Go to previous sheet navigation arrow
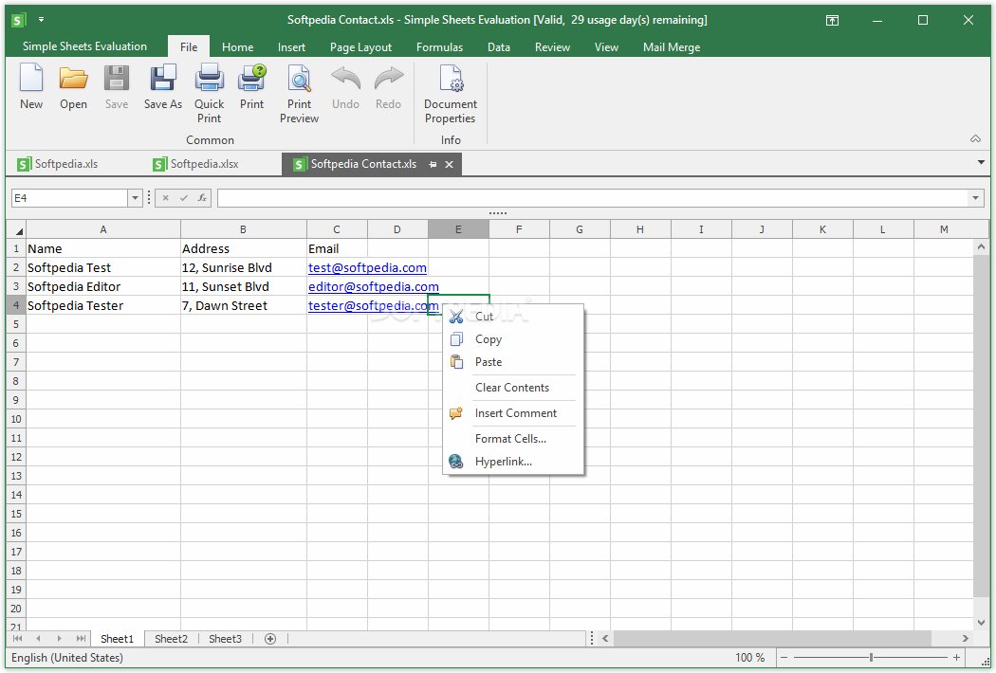The height and width of the screenshot is (673, 996). [x=38, y=639]
